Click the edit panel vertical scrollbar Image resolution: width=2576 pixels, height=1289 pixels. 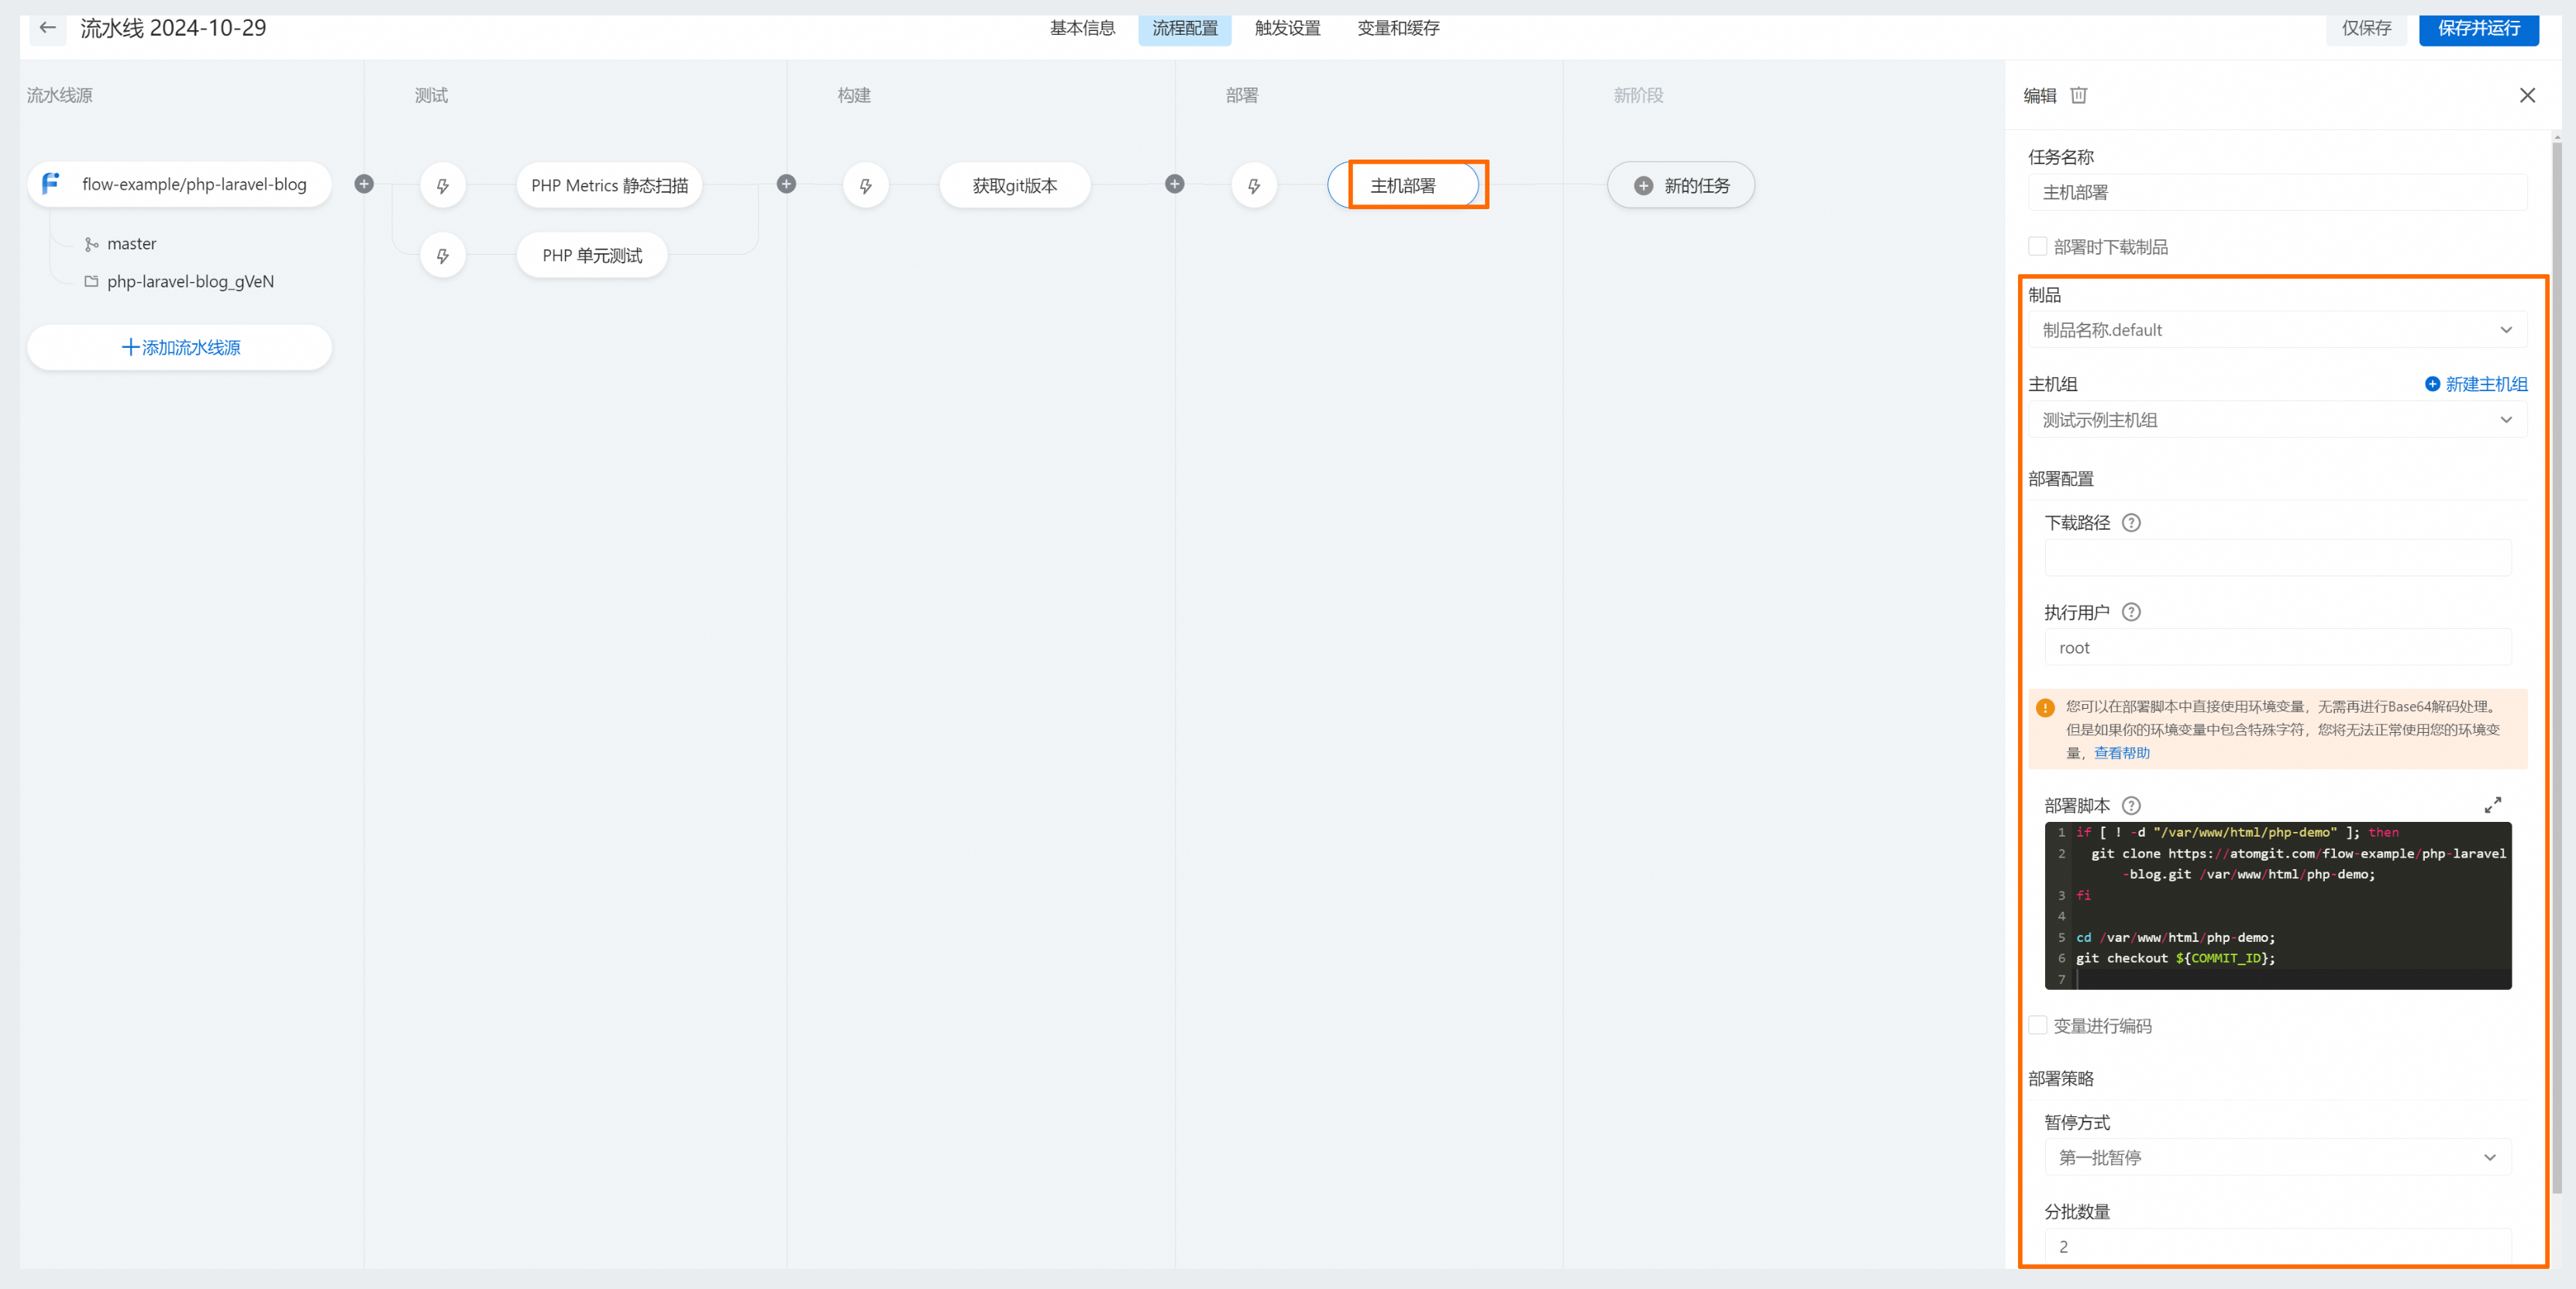[x=2557, y=668]
